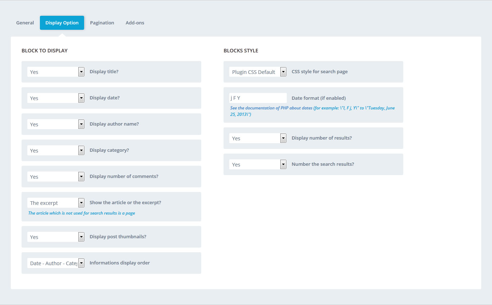The width and height of the screenshot is (492, 305).
Task: Open the Display author name dropdown
Action: point(56,124)
